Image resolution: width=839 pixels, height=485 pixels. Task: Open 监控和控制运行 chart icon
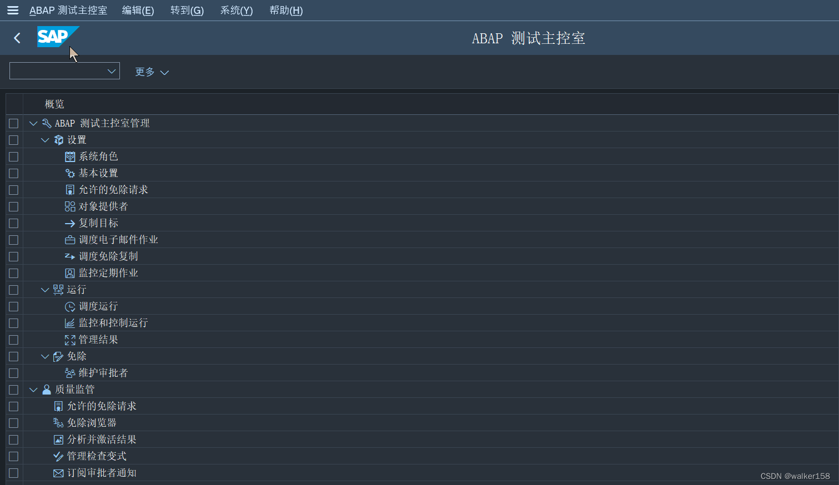tap(70, 322)
